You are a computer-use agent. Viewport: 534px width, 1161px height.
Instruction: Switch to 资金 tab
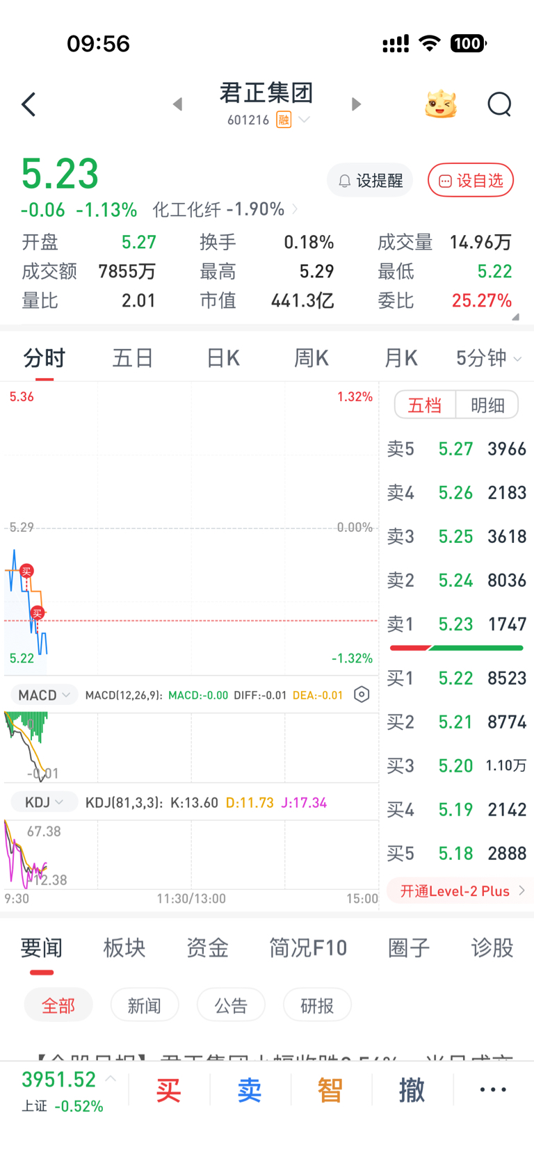[x=207, y=948]
